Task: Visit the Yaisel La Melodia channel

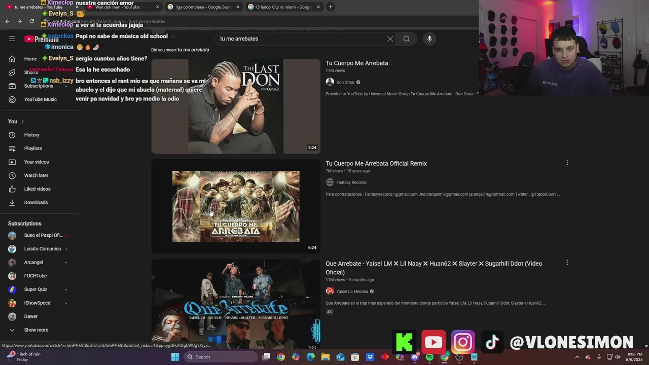Action: click(352, 291)
